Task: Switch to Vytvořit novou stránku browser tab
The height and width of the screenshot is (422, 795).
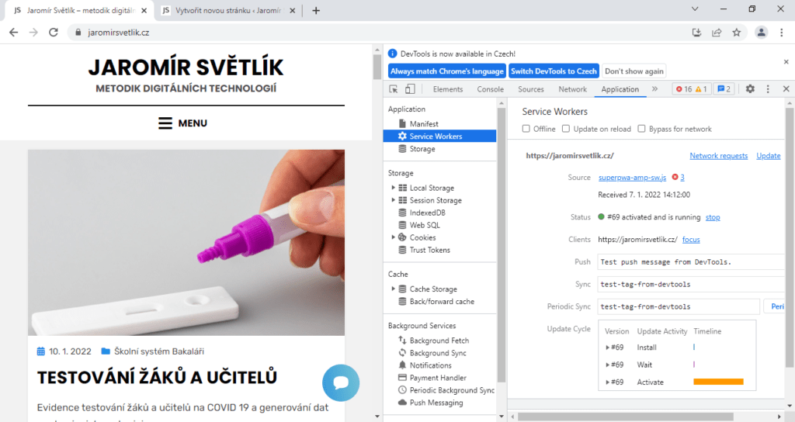Action: (227, 11)
